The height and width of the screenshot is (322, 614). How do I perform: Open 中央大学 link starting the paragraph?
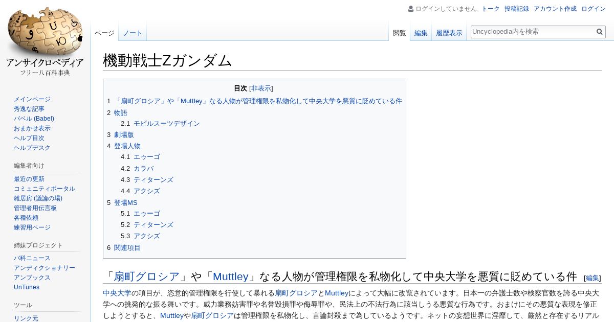point(117,293)
